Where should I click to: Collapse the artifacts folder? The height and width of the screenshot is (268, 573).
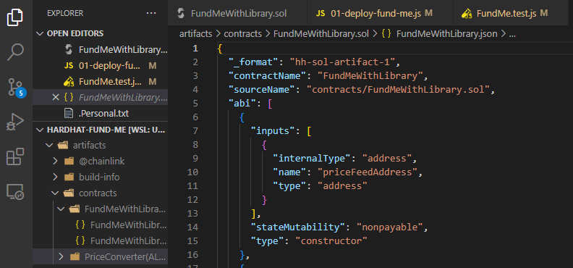(x=48, y=145)
